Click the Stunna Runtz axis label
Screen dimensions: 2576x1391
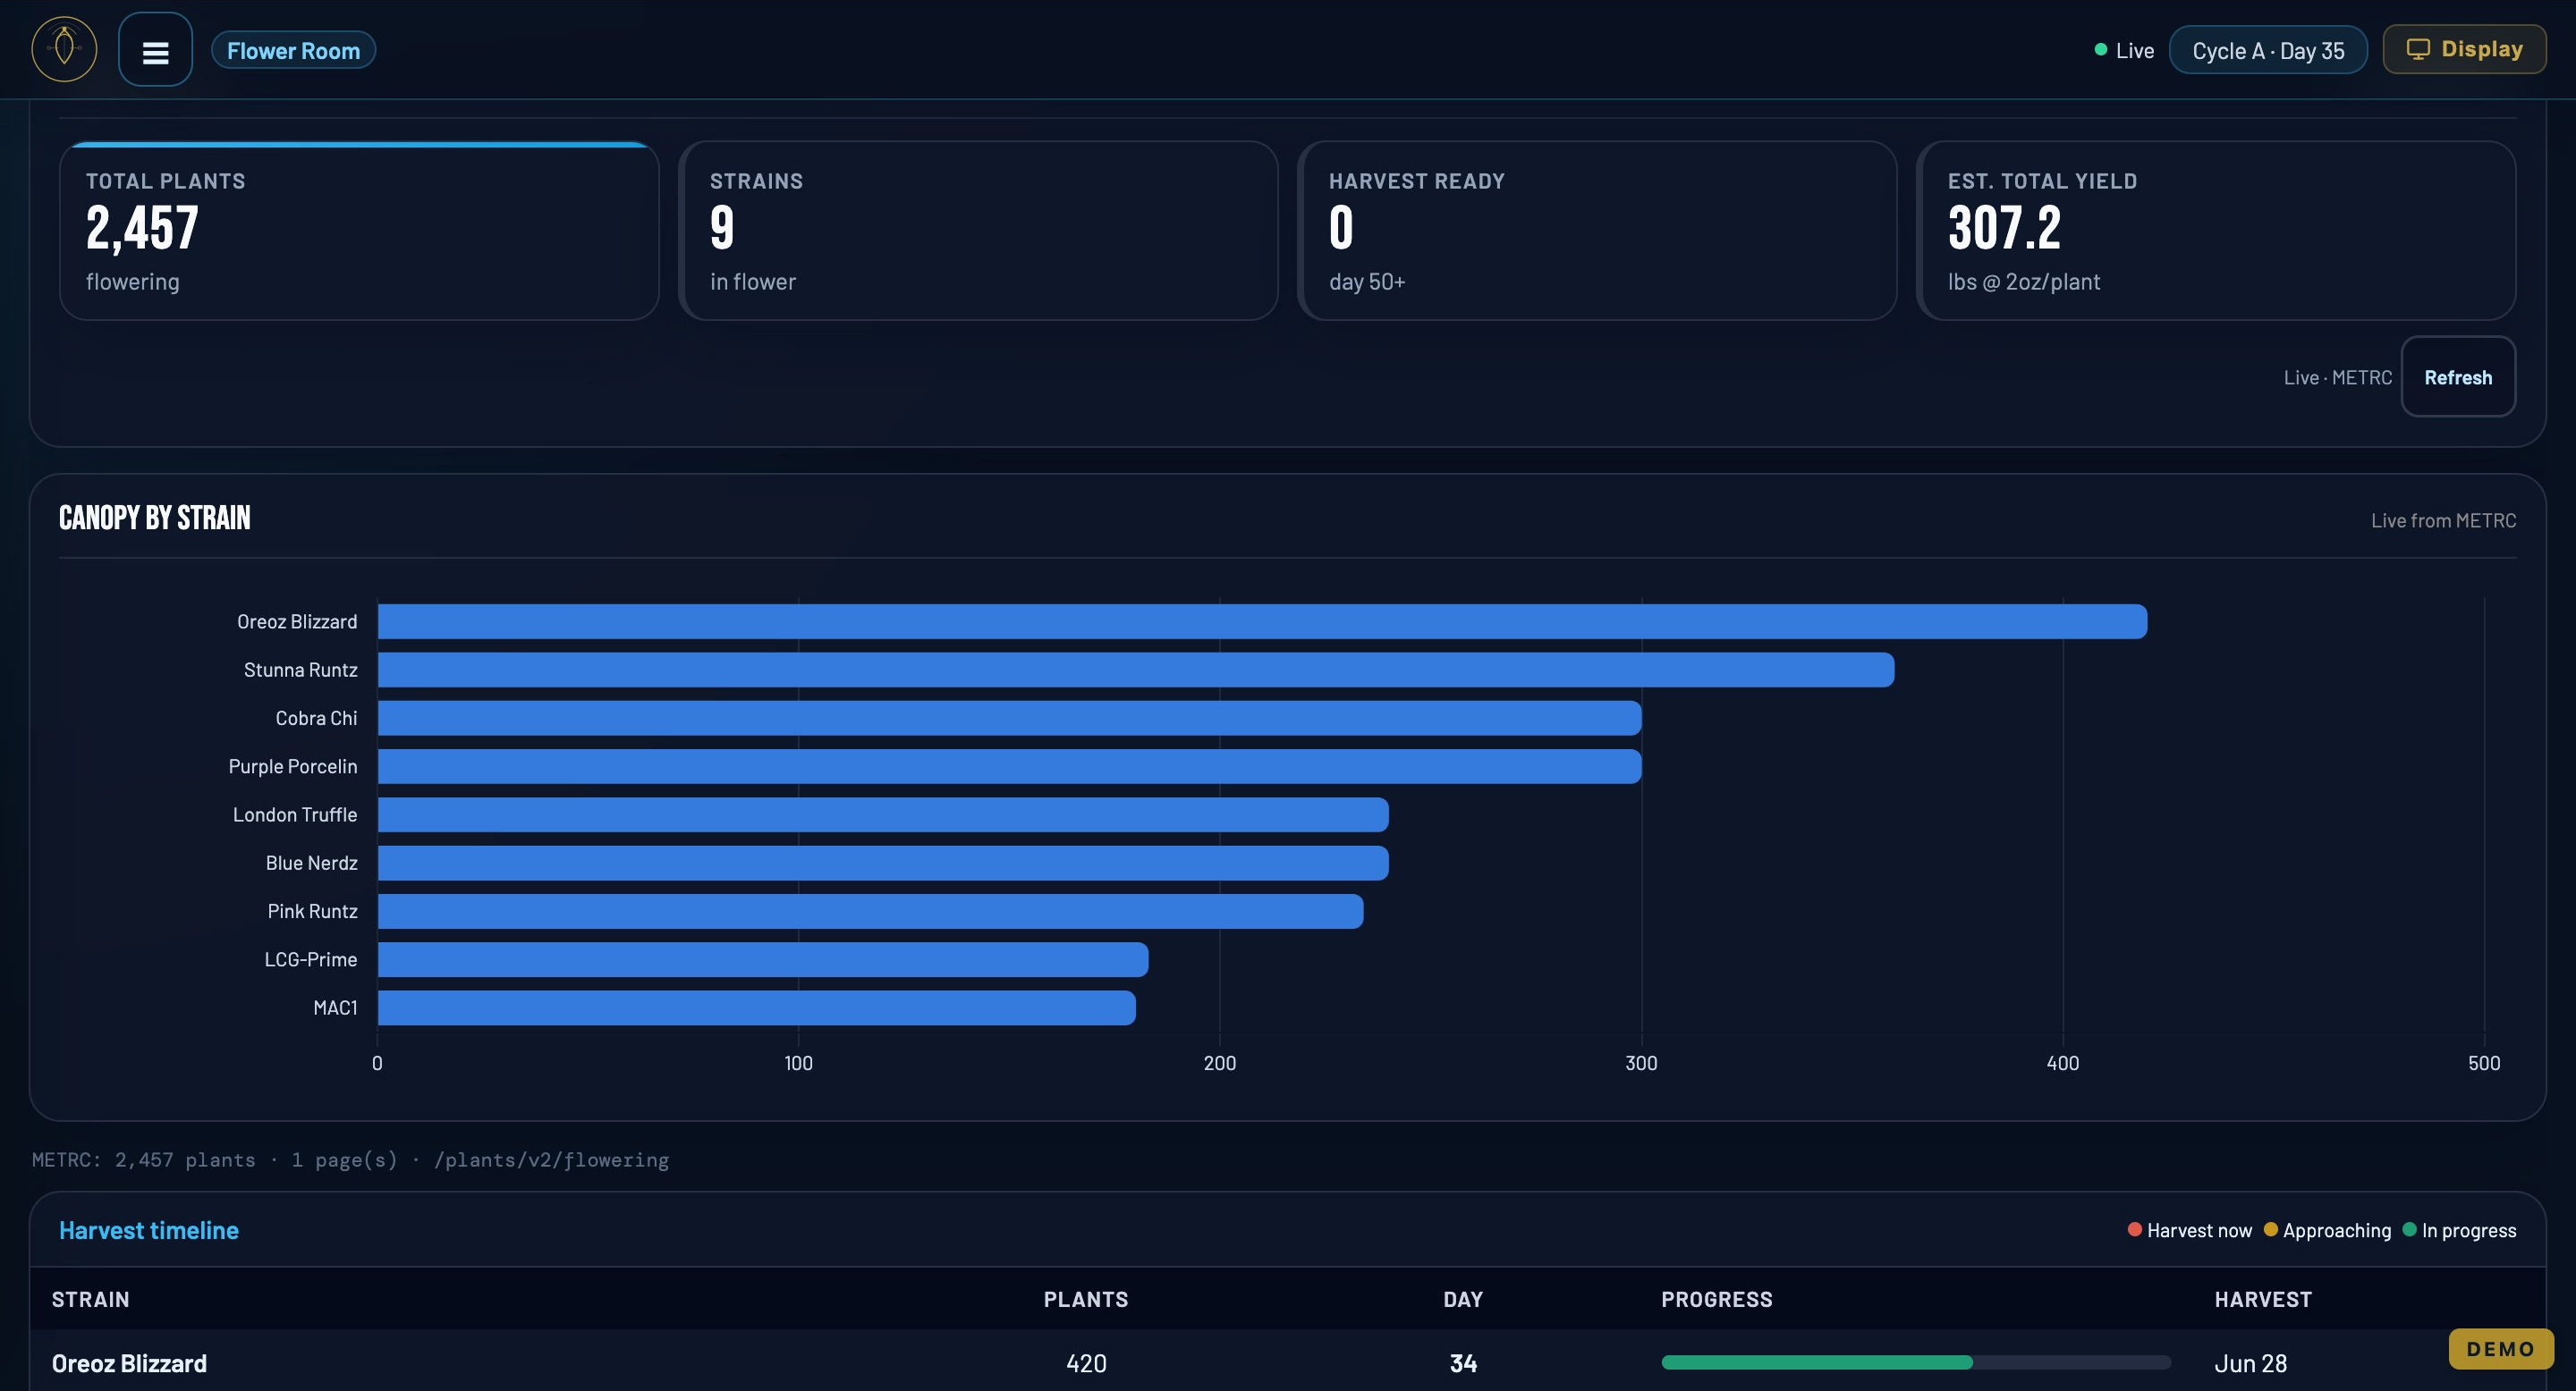click(300, 670)
